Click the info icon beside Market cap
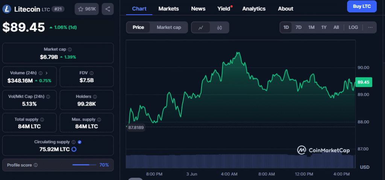 pyautogui.click(x=70, y=50)
